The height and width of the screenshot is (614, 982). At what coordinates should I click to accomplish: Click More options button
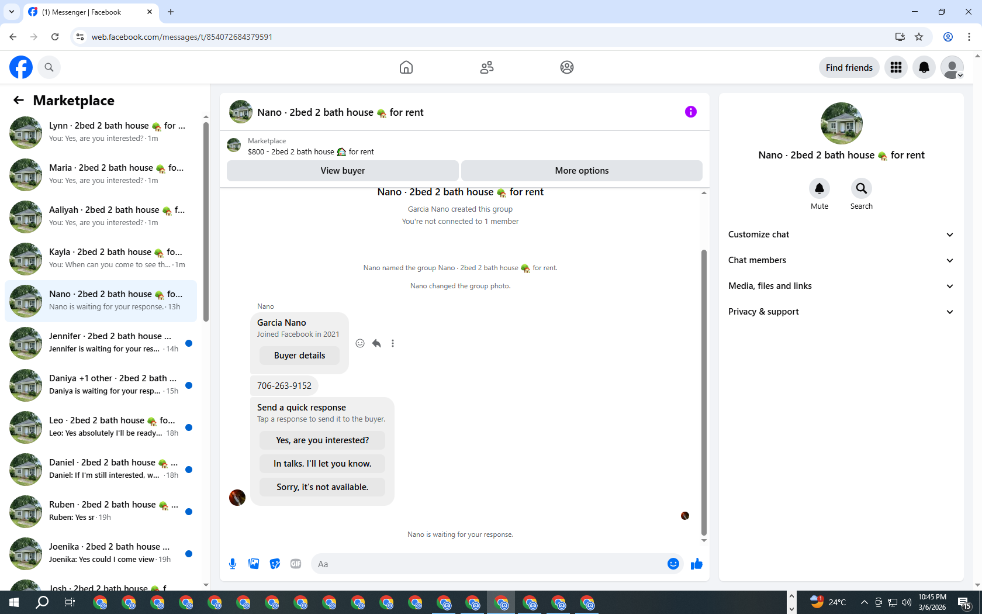click(x=582, y=171)
